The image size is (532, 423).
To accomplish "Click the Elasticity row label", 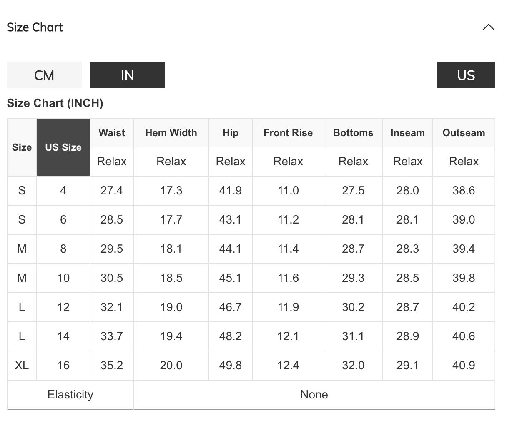I will [70, 395].
